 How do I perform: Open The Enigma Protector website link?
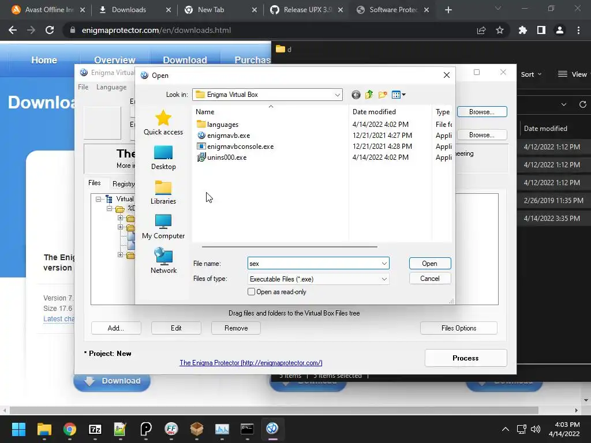[250, 363]
